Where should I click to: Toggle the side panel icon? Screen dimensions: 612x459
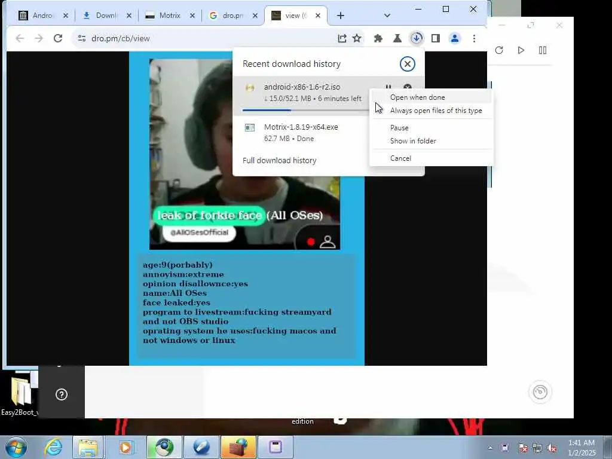(436, 38)
